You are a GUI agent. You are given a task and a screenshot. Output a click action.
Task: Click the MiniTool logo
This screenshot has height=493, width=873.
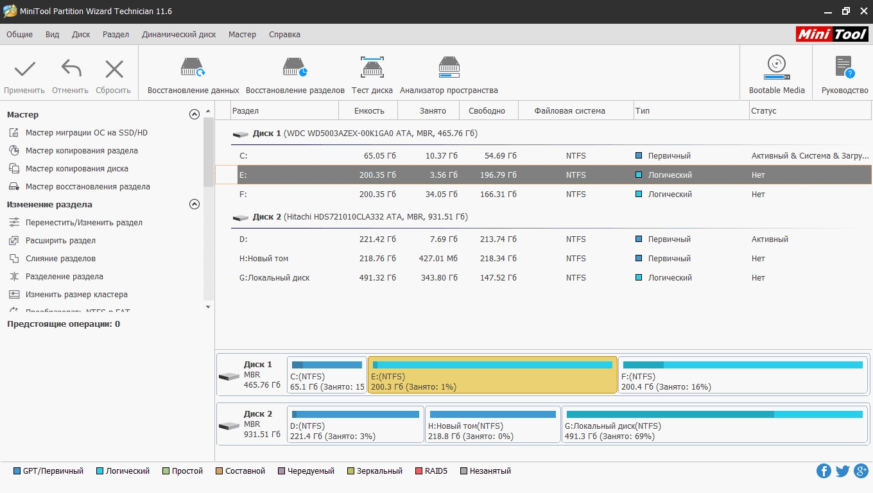(x=832, y=35)
